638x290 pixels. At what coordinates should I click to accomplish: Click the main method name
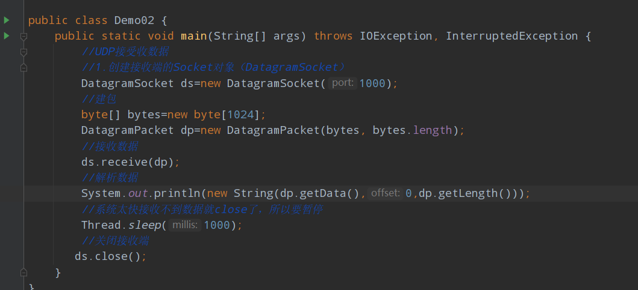tap(193, 36)
